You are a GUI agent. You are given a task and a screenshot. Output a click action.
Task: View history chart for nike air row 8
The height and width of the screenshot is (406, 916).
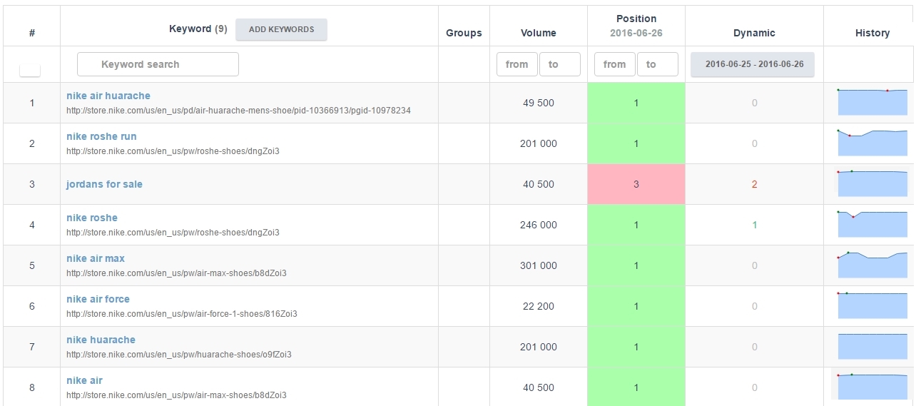pos(872,387)
